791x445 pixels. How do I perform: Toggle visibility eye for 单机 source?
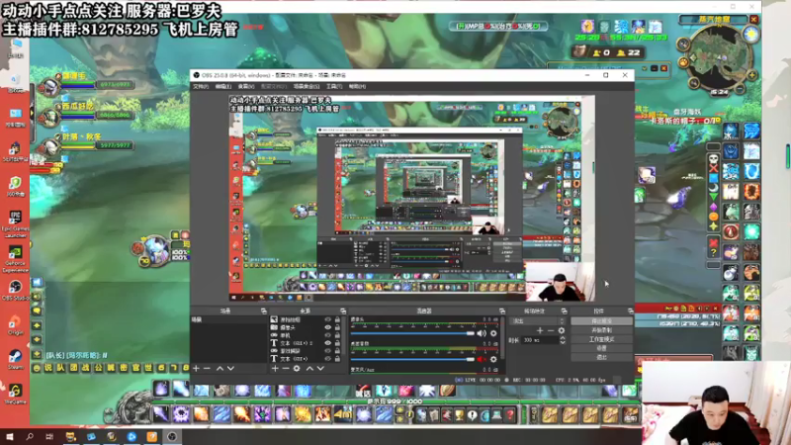(x=328, y=335)
